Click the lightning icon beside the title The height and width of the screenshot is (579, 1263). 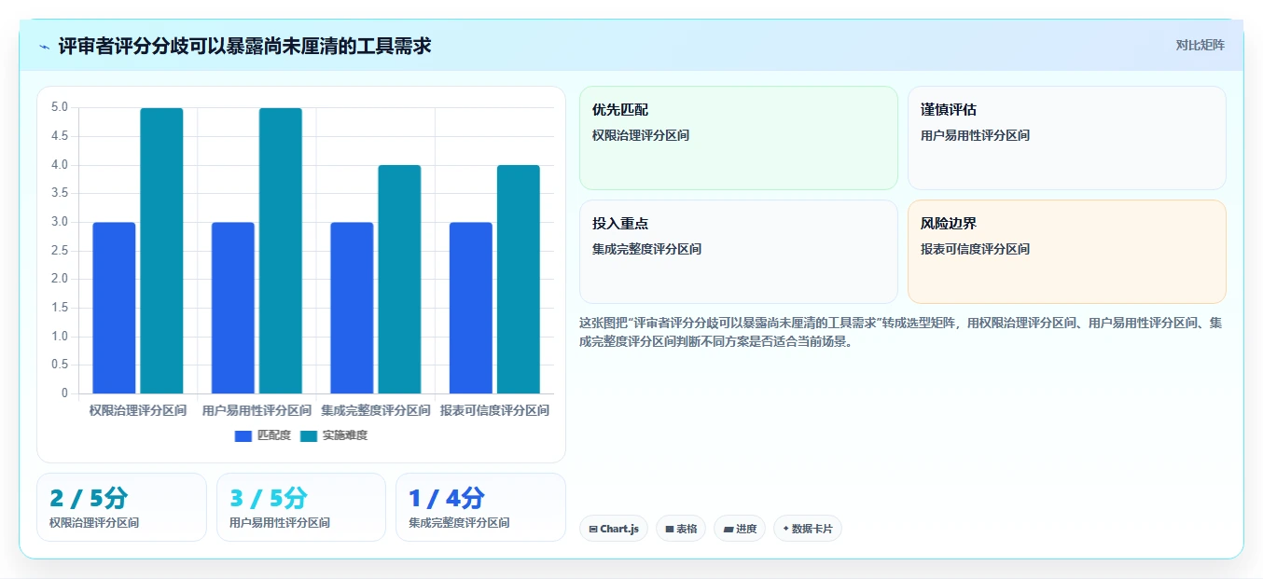44,47
